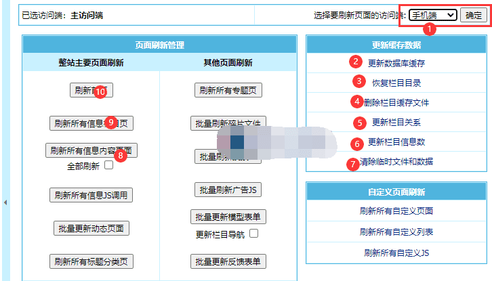
Task: Open 更新栏目关系 link
Action: tap(396, 123)
